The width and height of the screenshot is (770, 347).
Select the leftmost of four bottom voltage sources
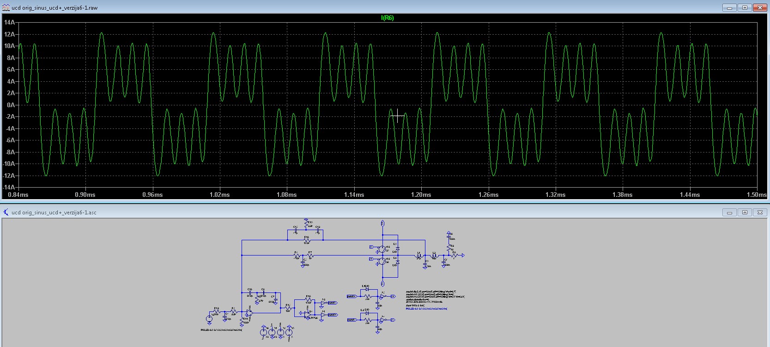click(x=263, y=332)
